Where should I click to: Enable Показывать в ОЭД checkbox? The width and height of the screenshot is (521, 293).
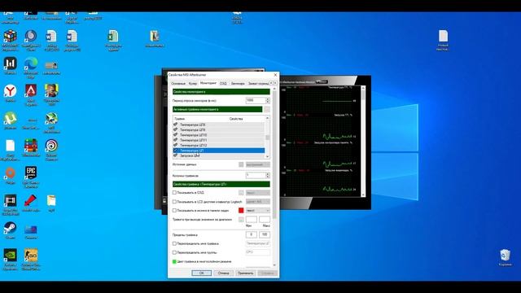click(x=174, y=193)
